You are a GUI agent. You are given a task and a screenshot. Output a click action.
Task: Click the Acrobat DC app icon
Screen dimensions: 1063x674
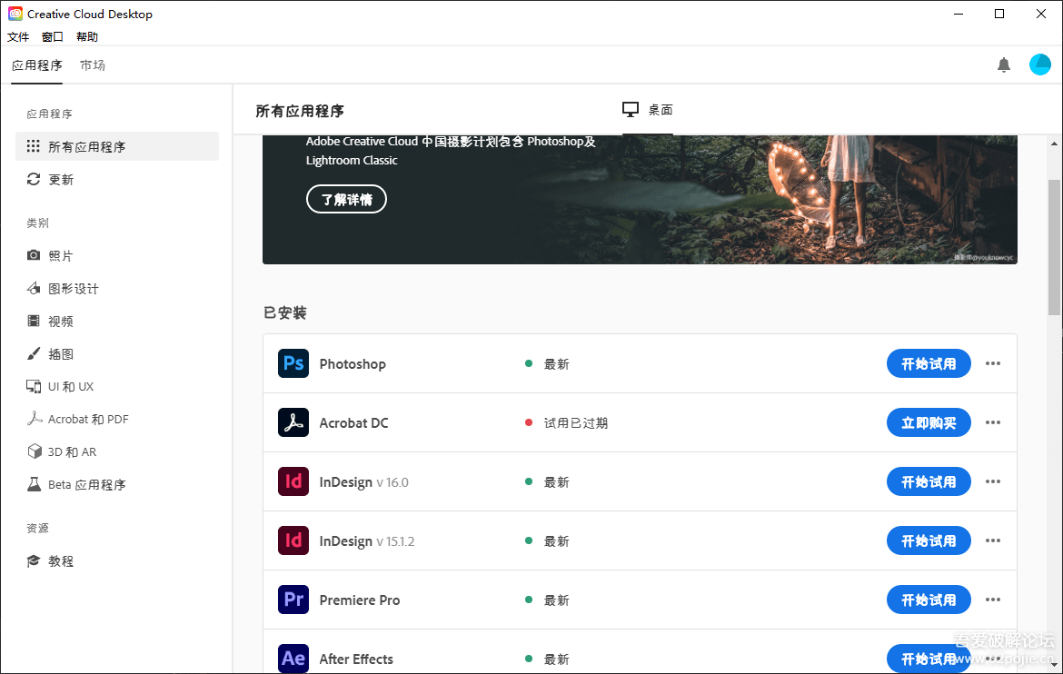293,422
